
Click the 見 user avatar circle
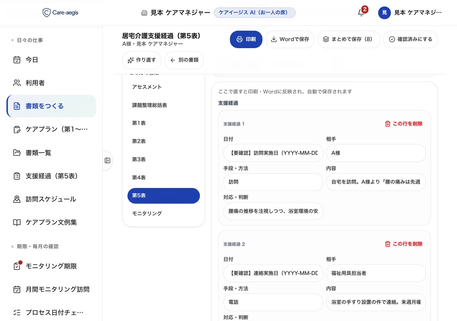coord(384,13)
